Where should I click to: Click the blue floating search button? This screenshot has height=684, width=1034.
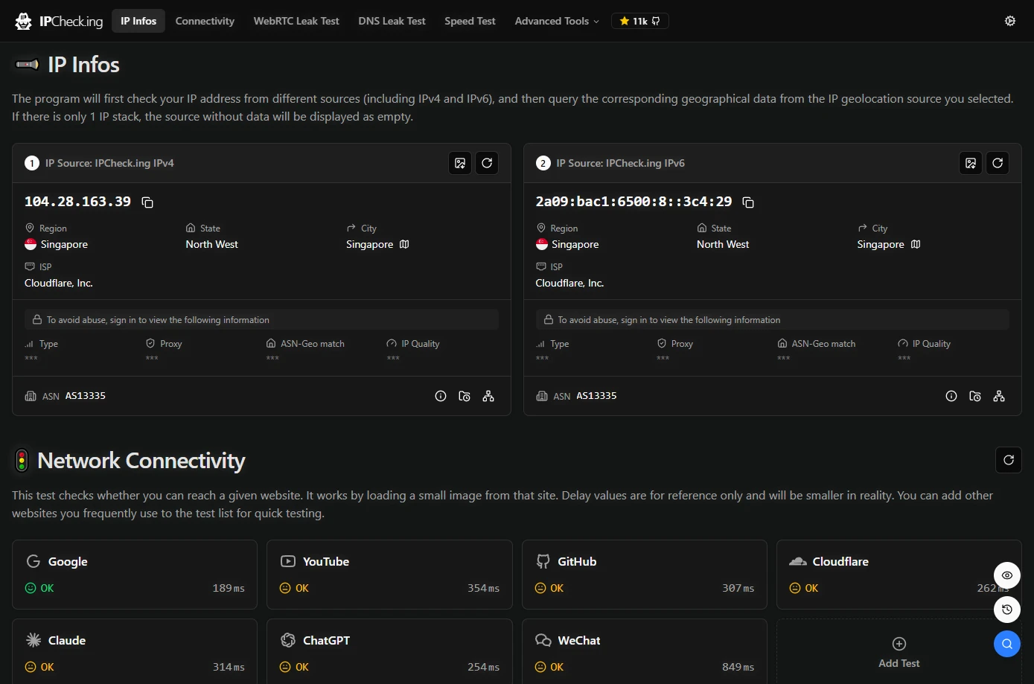[1007, 644]
